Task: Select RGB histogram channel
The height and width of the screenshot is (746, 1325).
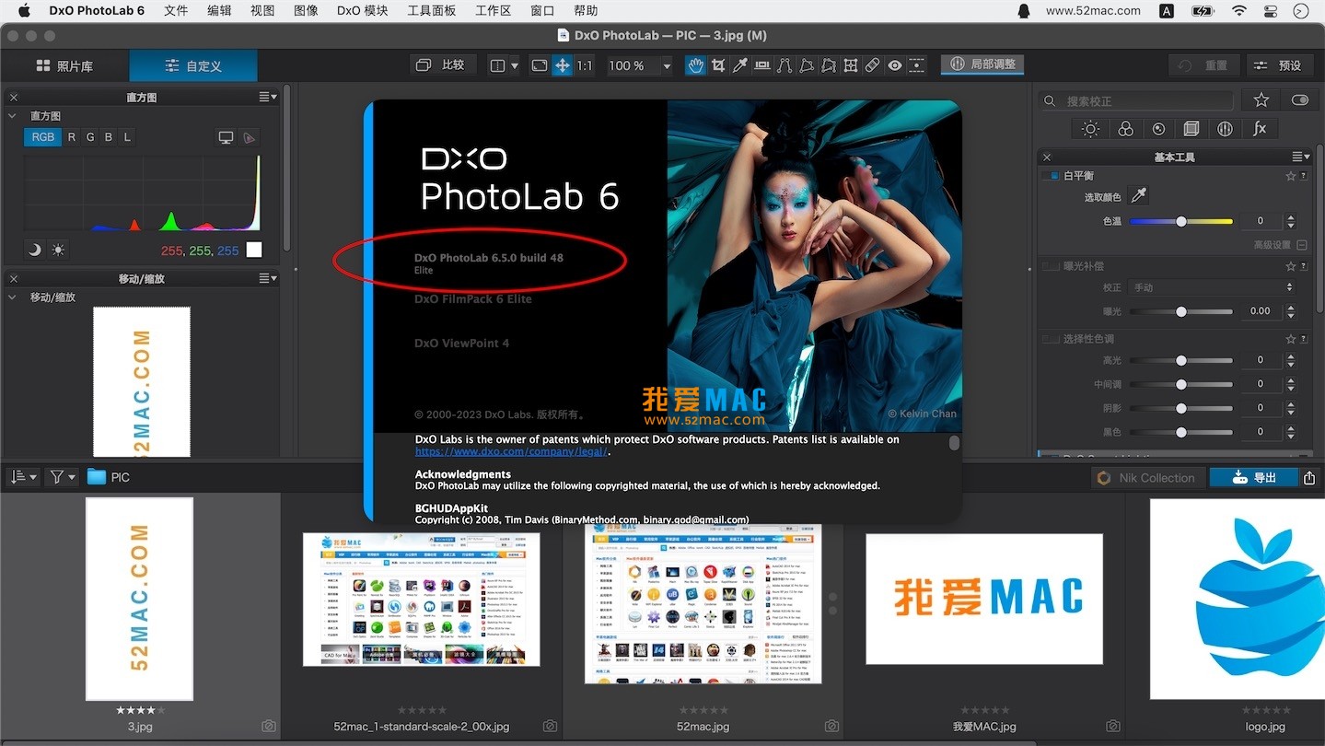Action: point(43,136)
